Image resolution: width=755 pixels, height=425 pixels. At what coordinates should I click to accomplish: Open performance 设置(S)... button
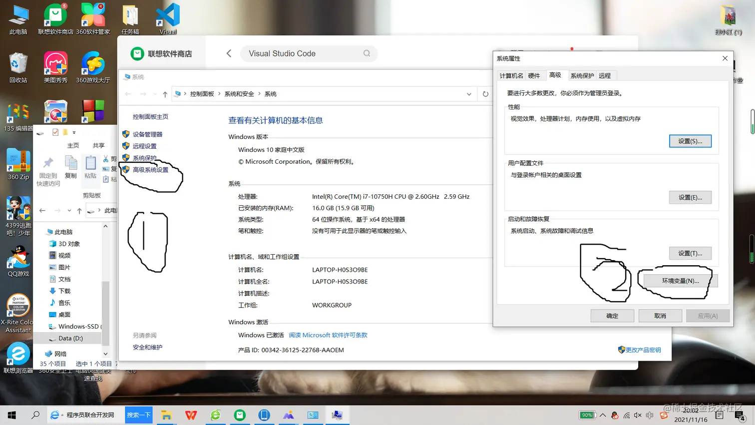pos(690,141)
